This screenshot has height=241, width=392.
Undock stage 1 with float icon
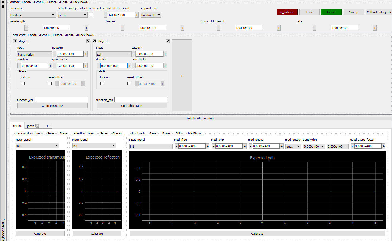pos(94,41)
